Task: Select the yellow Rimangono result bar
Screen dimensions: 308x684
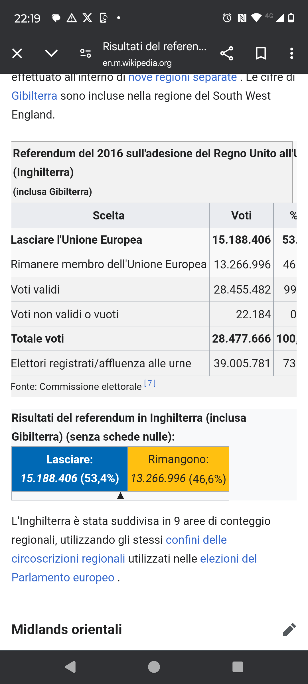Action: point(178,469)
